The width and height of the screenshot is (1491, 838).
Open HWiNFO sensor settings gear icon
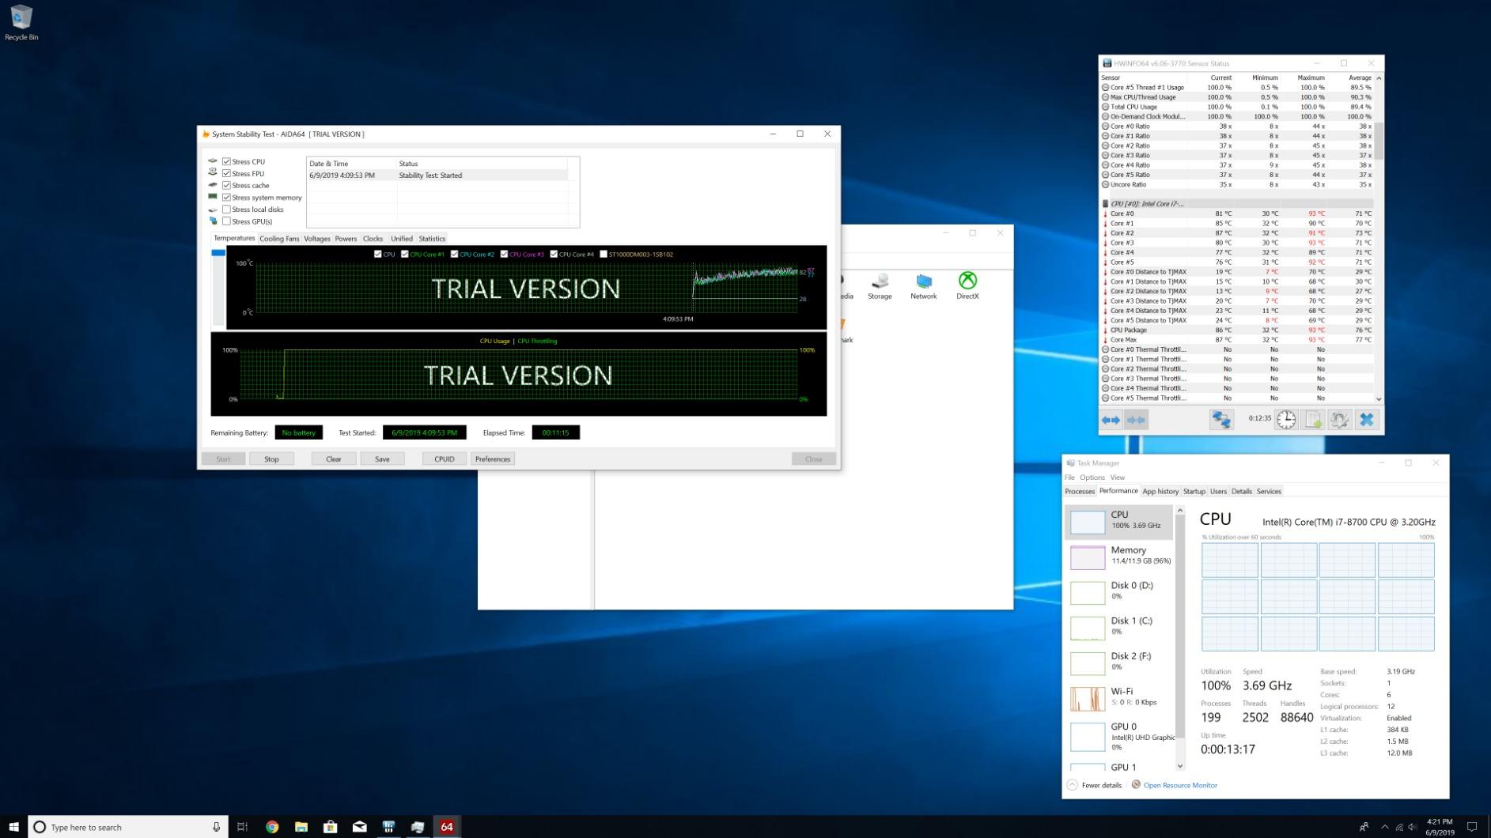pos(1339,420)
